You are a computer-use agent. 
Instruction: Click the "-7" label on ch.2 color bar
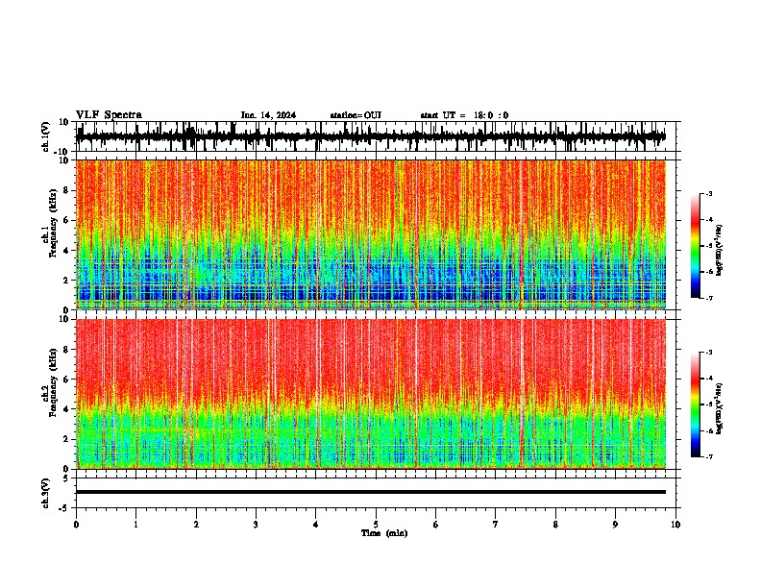[x=708, y=456]
